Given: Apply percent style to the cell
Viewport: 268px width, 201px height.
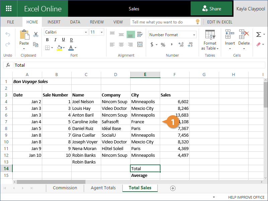Looking at the screenshot, I should (163, 45).
